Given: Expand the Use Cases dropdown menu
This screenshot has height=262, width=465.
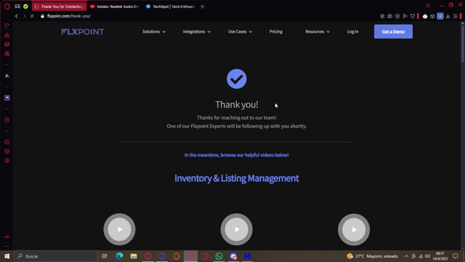Looking at the screenshot, I should pos(240,31).
